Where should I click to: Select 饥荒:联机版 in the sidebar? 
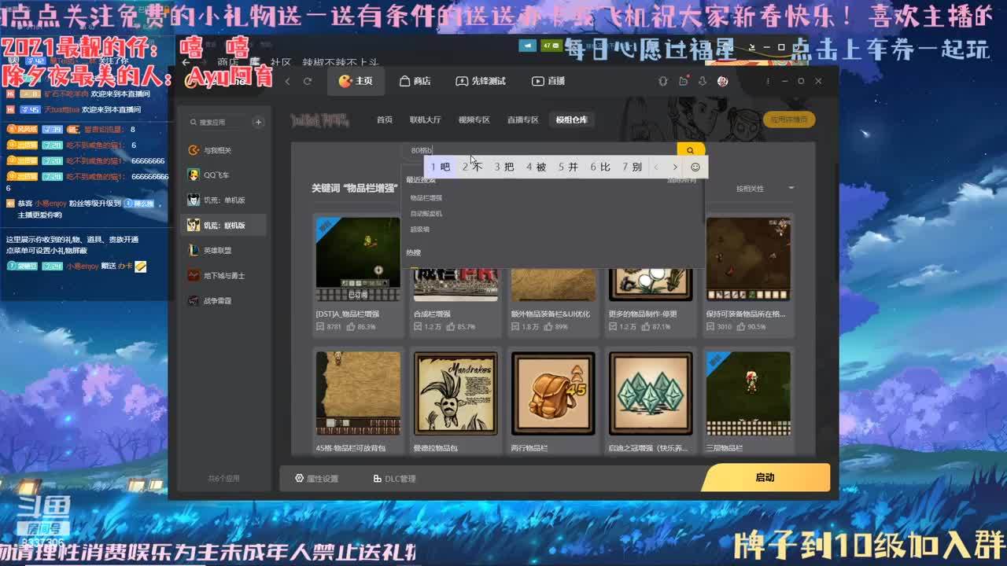click(223, 226)
